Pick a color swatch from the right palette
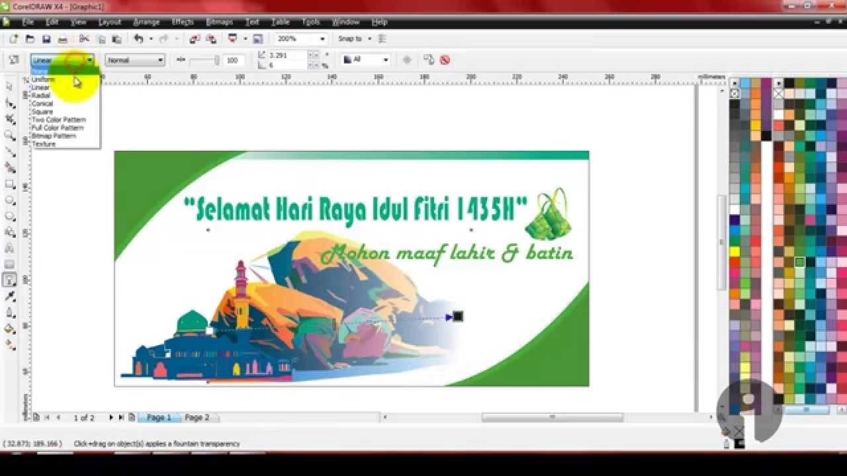Image resolution: width=847 pixels, height=476 pixels. pos(794,198)
